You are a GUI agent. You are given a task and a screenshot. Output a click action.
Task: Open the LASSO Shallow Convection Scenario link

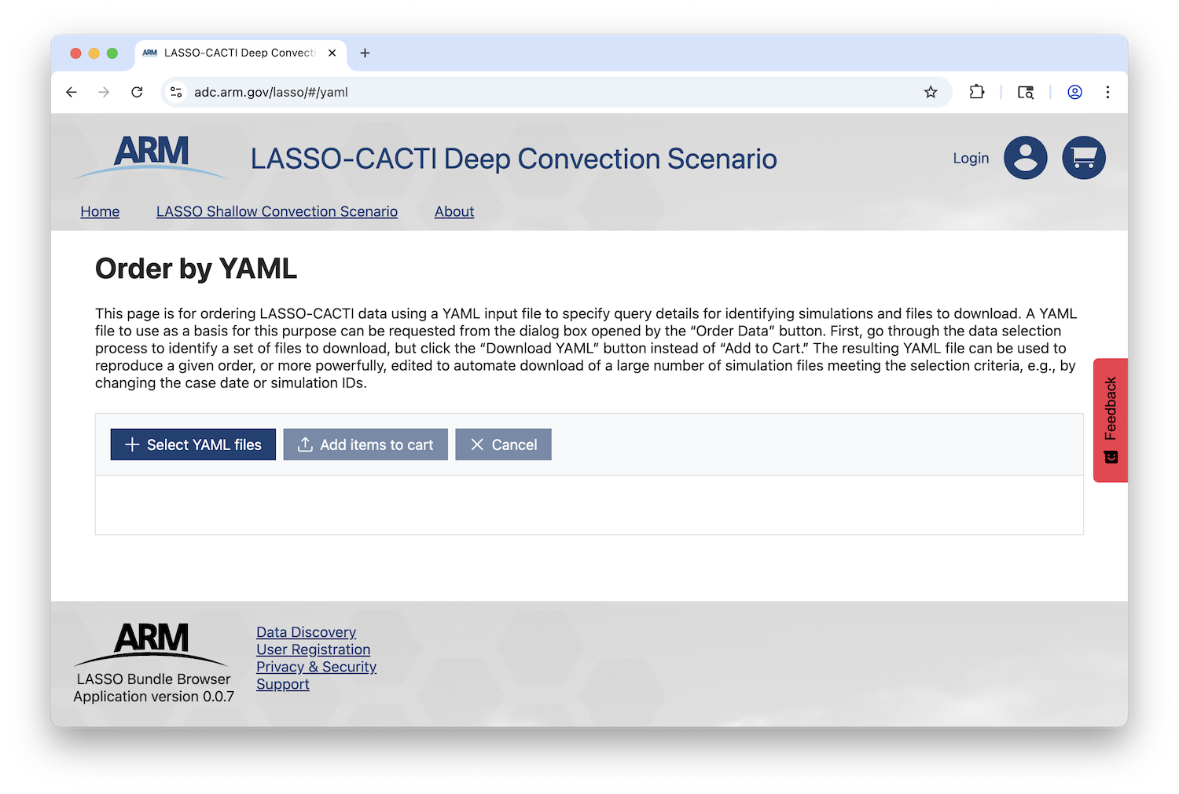[277, 211]
